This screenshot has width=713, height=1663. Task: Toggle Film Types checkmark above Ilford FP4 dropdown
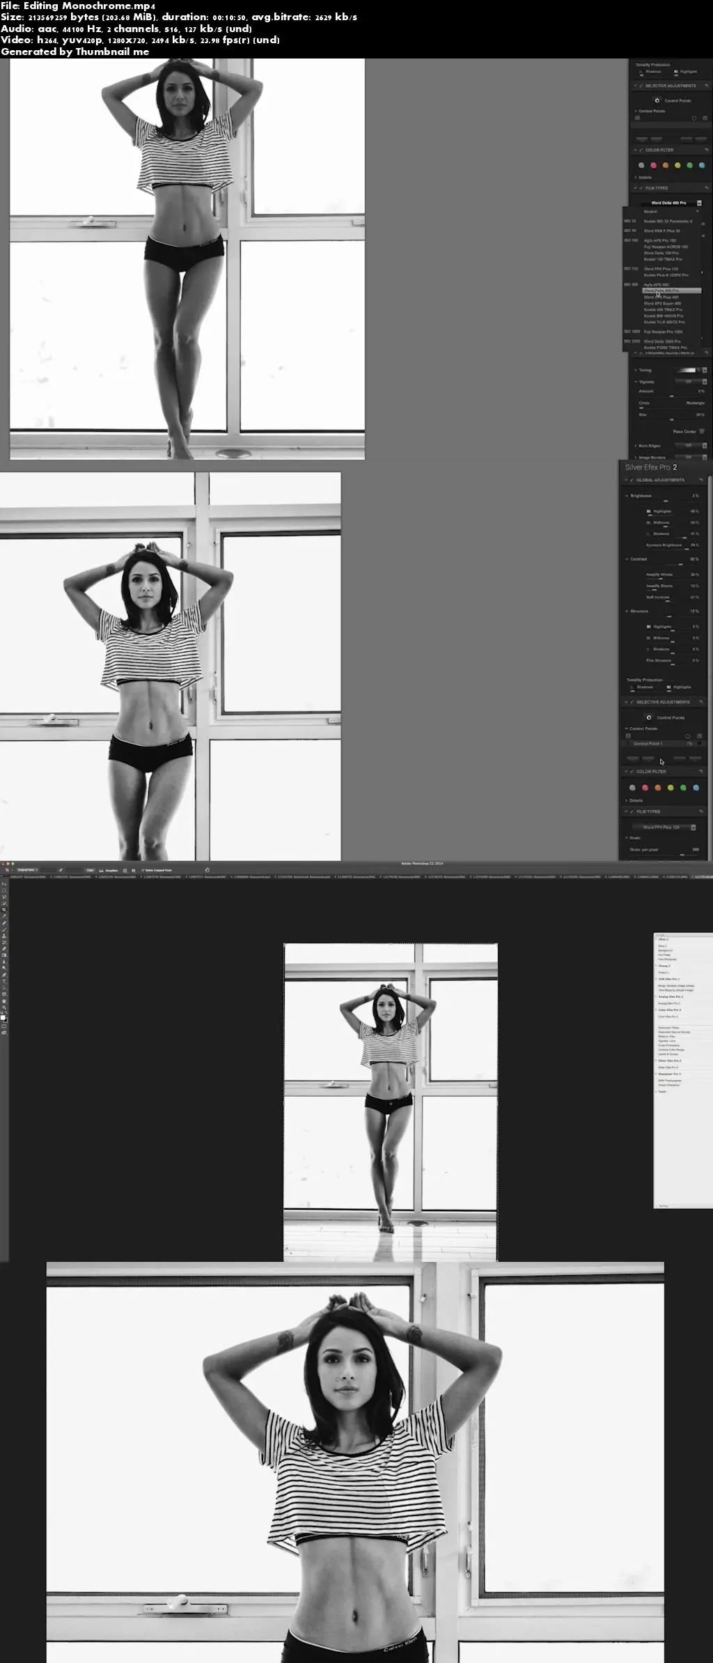click(x=632, y=811)
